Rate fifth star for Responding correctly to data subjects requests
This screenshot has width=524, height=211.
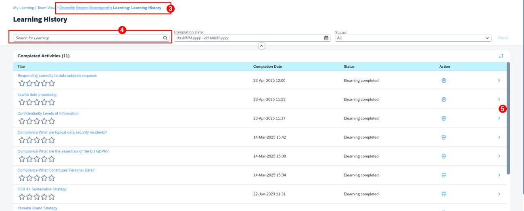tap(51, 84)
